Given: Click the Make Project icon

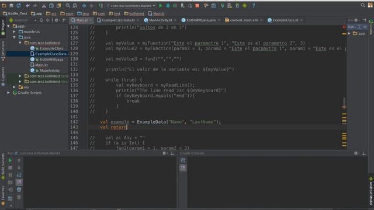Looking at the screenshot, I should (x=101, y=5).
